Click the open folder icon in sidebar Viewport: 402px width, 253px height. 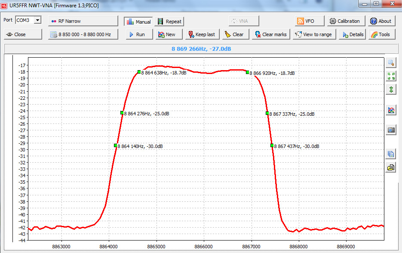coord(391,167)
